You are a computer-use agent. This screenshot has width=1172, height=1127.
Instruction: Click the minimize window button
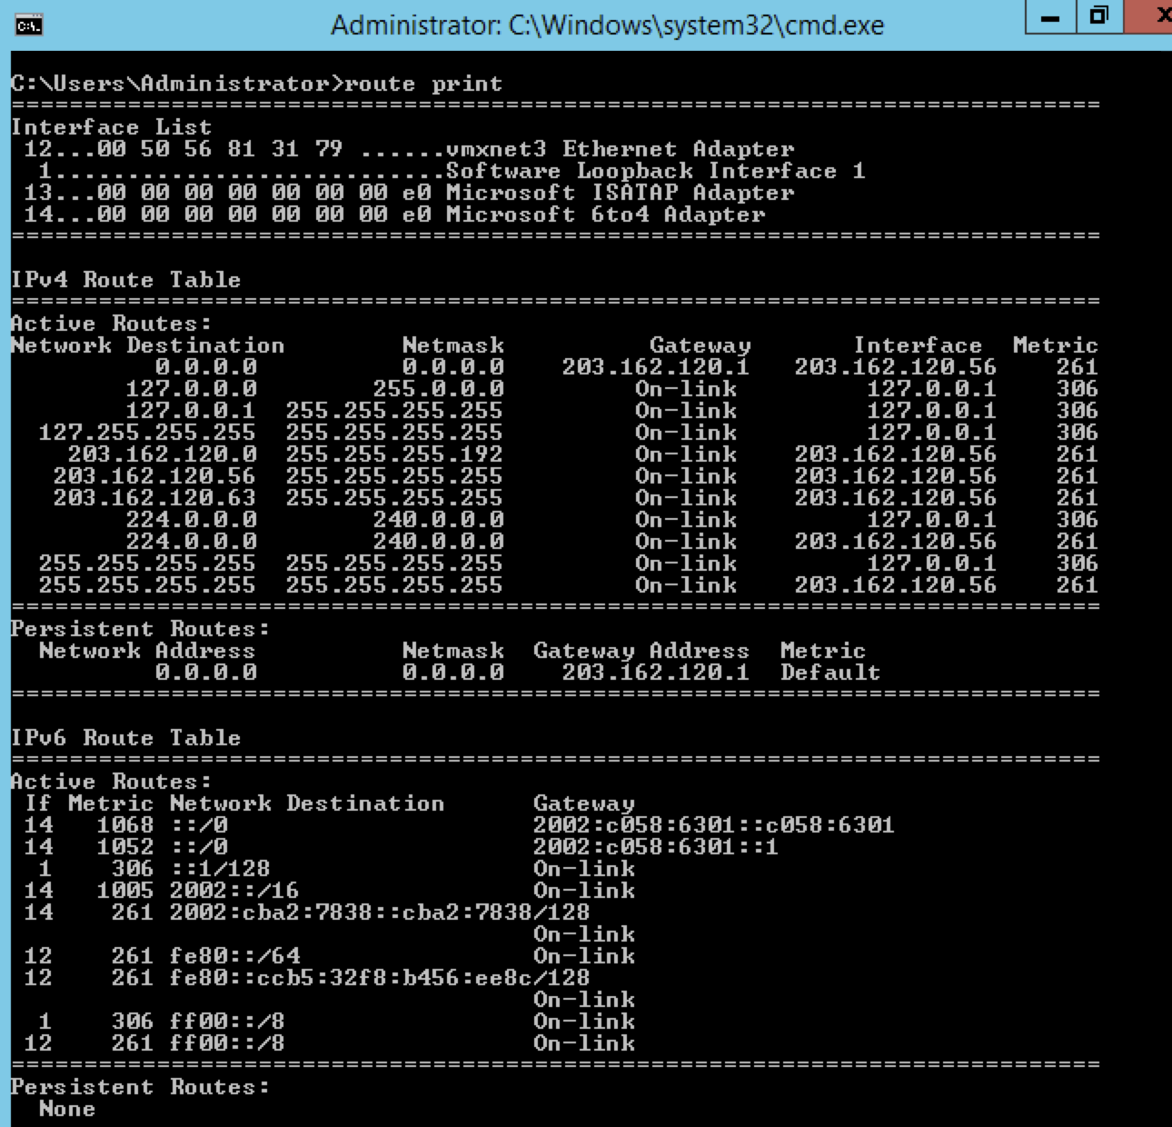pyautogui.click(x=1049, y=16)
